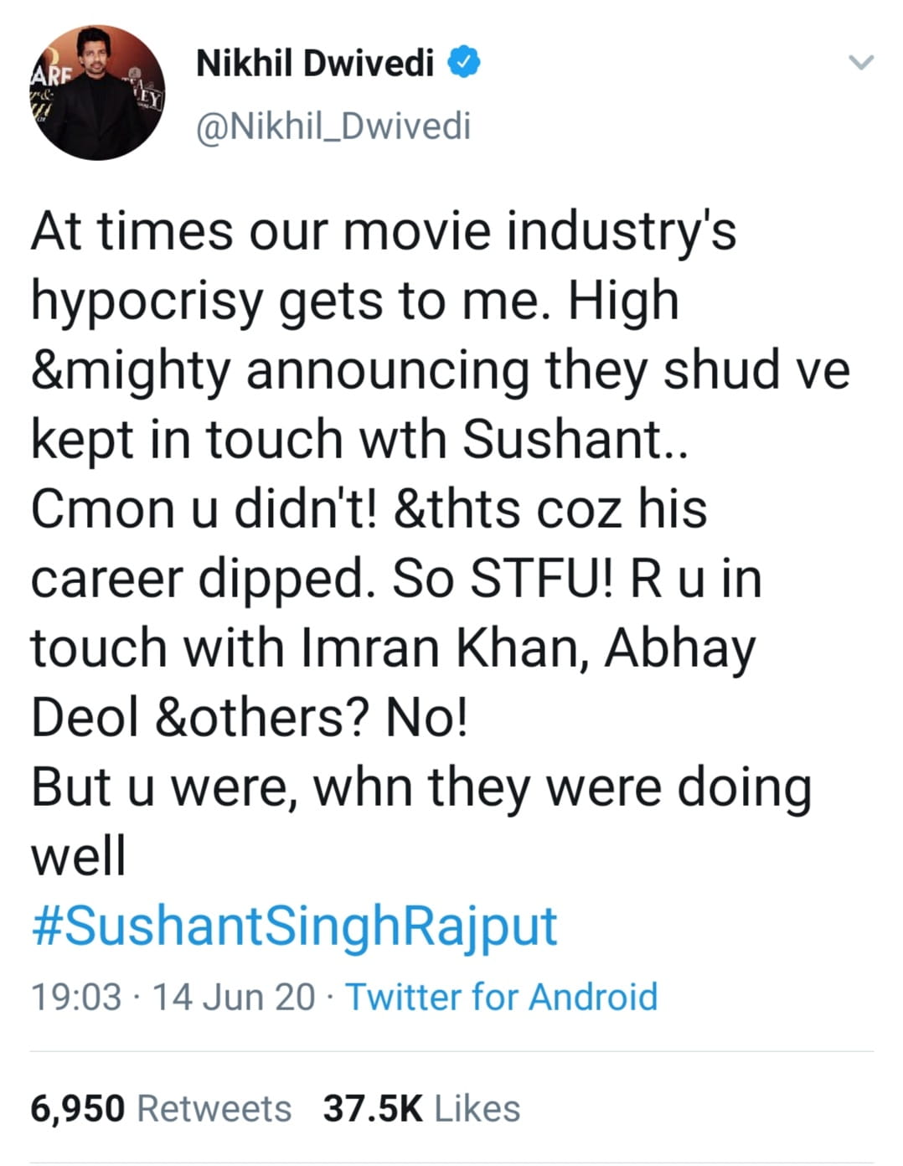903x1166 pixels.
Task: Click the 14 Jun 20 date
Action: [234, 997]
